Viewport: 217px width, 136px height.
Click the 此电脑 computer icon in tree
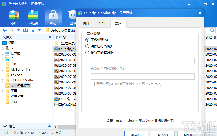(x=7, y=53)
